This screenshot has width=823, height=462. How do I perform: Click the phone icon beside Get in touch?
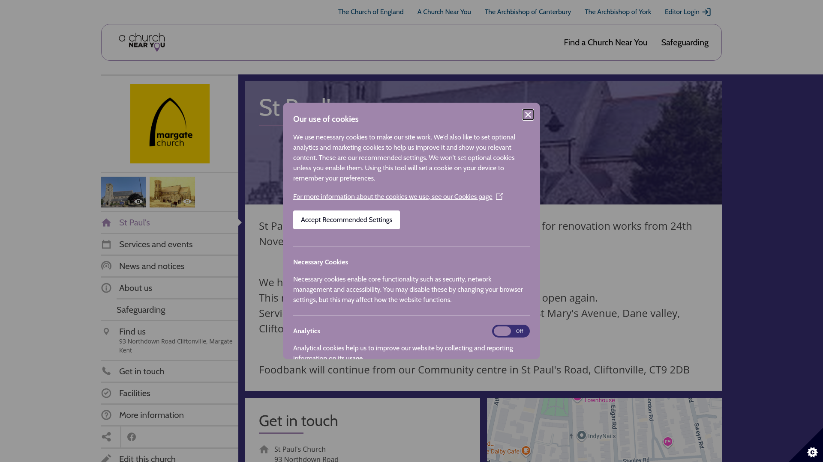point(106,371)
